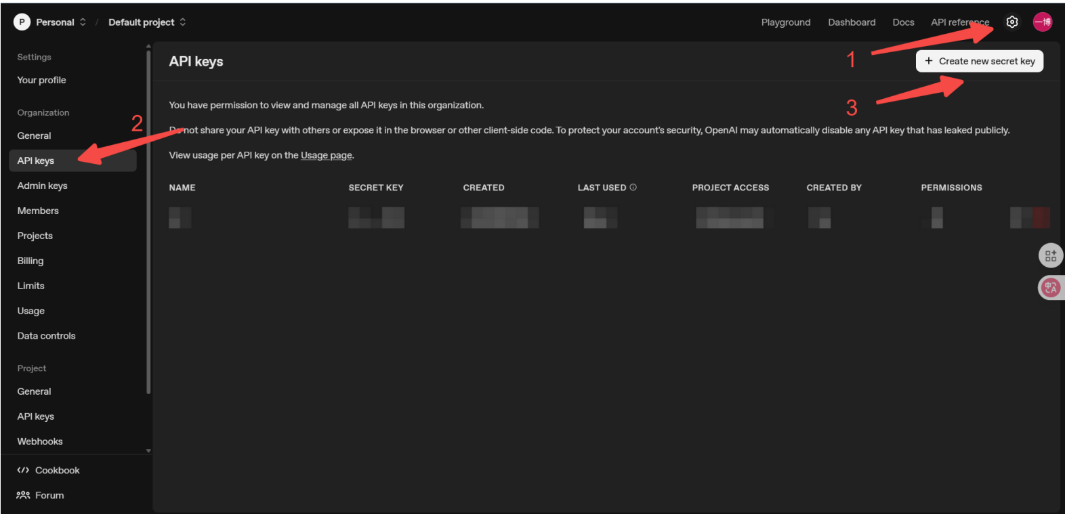1065x514 pixels.
Task: Click the CREATED BY column header
Action: [834, 188]
